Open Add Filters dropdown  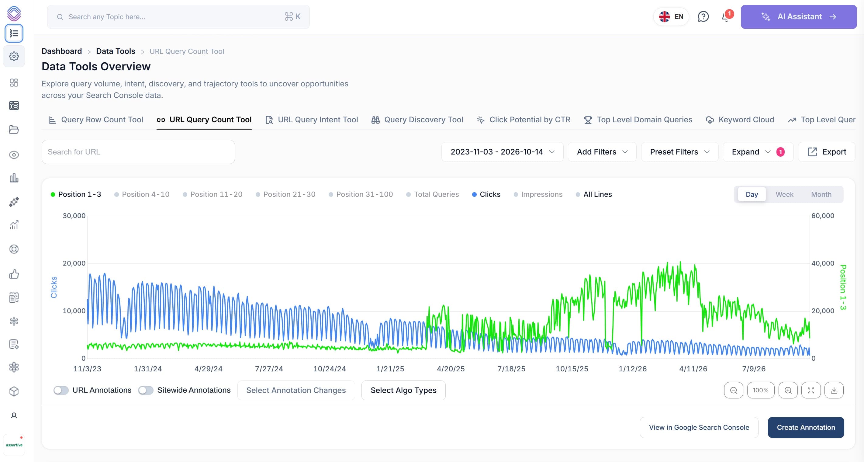tap(602, 152)
